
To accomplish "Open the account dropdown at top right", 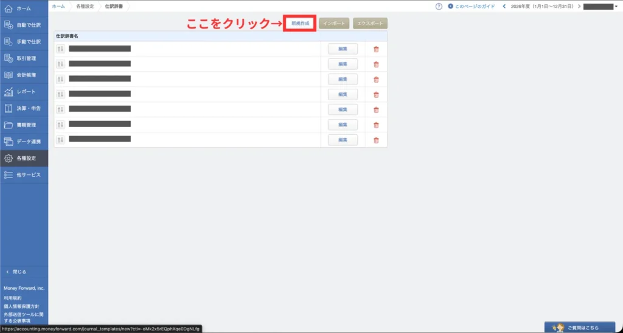I will (x=599, y=6).
